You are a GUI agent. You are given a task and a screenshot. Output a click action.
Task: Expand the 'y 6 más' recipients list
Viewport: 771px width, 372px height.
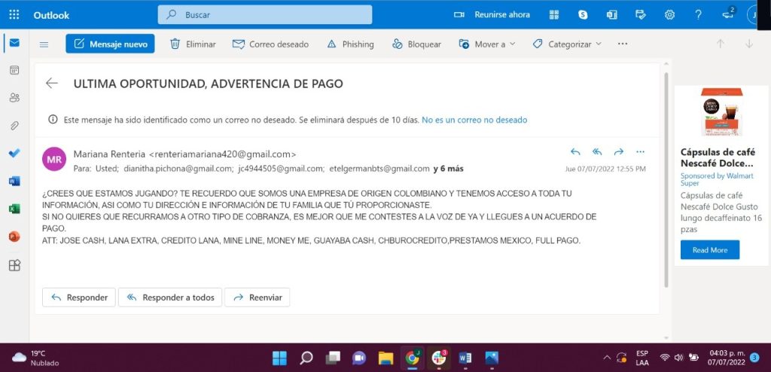(x=448, y=169)
